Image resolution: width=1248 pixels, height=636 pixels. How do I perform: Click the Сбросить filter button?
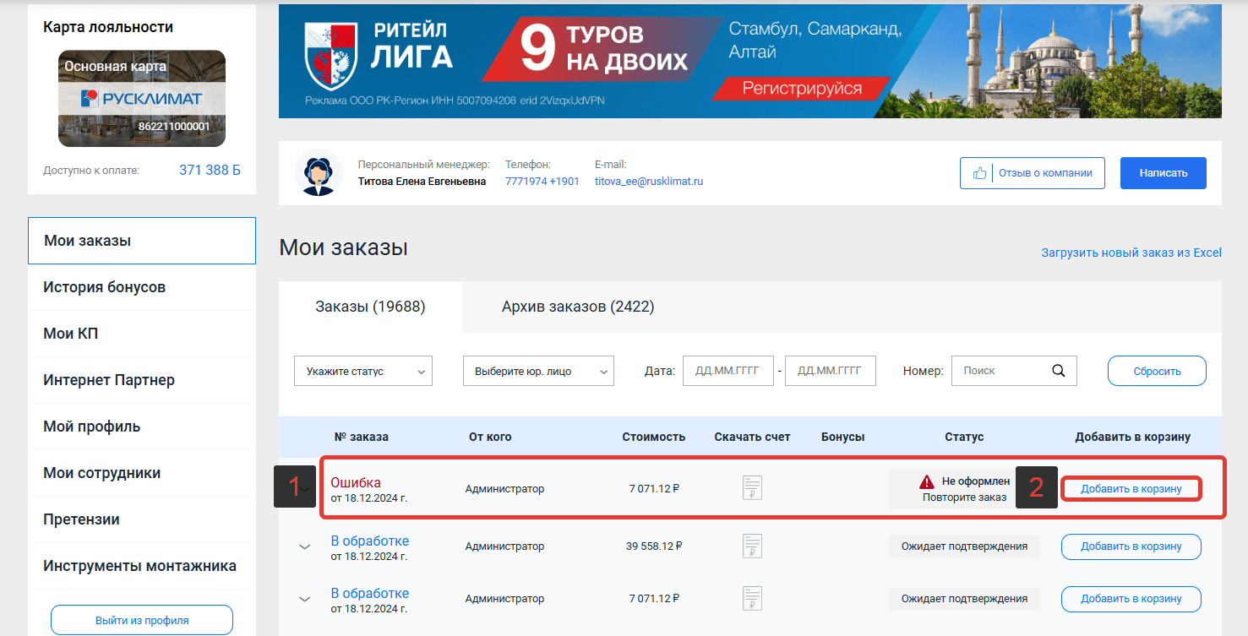1157,371
